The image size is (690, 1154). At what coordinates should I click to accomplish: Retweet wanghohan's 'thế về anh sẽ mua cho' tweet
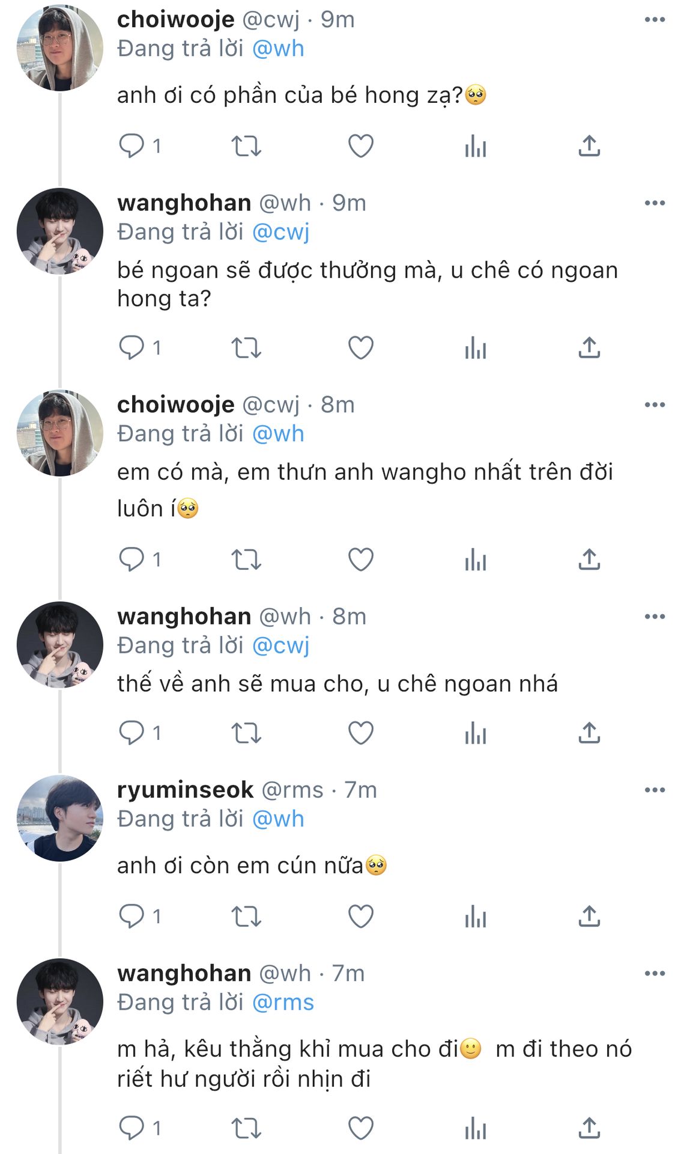246,733
